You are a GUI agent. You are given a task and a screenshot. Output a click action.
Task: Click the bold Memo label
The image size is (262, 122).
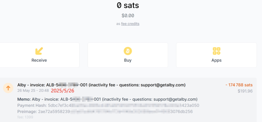tap(24, 99)
